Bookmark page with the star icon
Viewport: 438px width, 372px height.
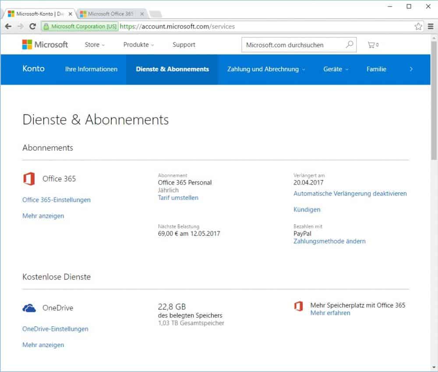click(x=418, y=27)
